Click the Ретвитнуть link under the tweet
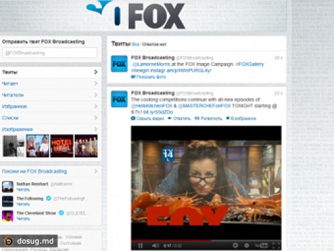 point(208,118)
